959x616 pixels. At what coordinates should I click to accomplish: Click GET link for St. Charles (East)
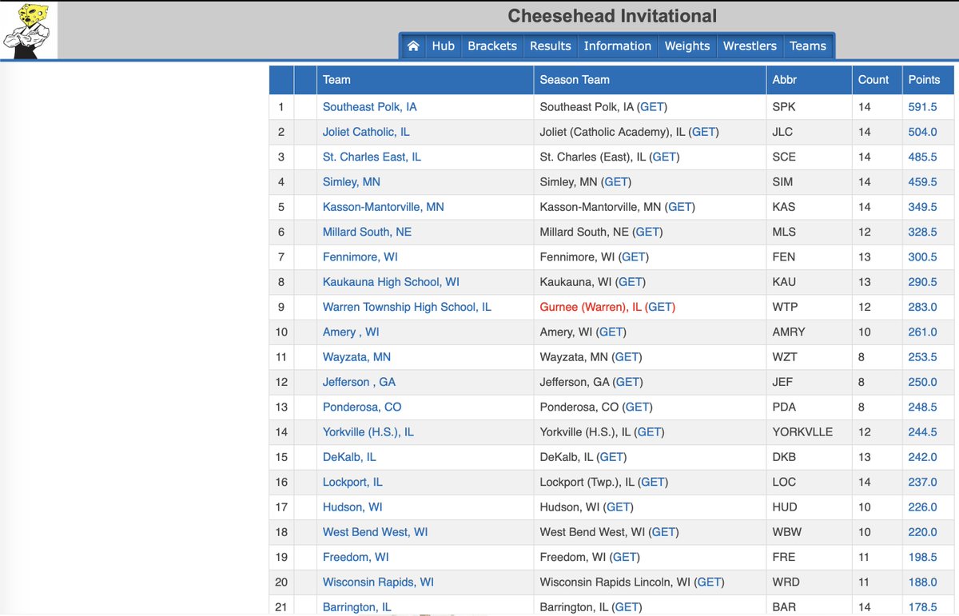coord(665,157)
